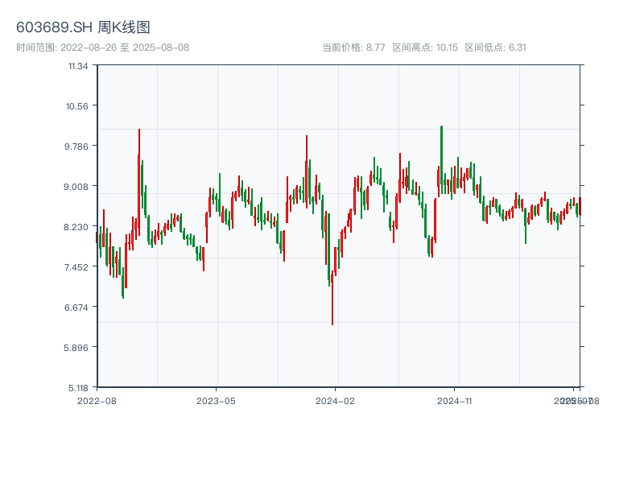
Task: Click x-axis date label 2024-02
Action: 335,401
